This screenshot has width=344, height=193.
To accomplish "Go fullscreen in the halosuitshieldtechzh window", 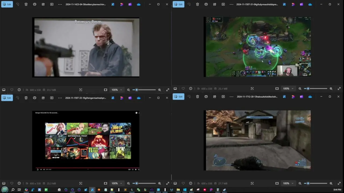I will point(339,183).
